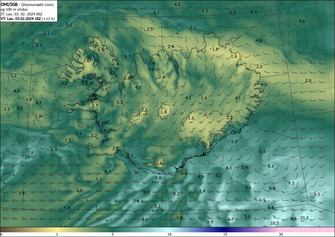Click the 'IT: Lau. 03. 02. 2024 06Z' line
The height and width of the screenshot is (237, 335).
(21, 14)
